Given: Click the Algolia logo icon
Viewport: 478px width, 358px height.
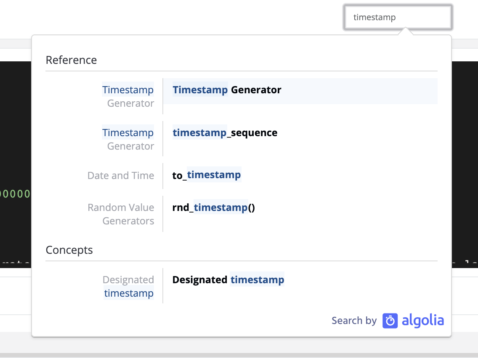Looking at the screenshot, I should click(x=390, y=321).
